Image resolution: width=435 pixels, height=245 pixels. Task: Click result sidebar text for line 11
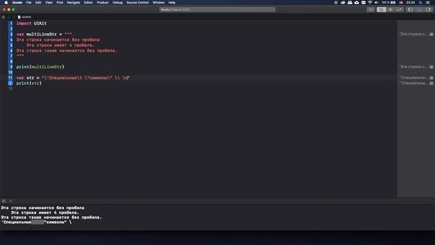(x=413, y=78)
